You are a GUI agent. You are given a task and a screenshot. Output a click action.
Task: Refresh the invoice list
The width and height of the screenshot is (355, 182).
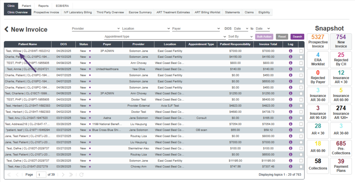(82, 175)
